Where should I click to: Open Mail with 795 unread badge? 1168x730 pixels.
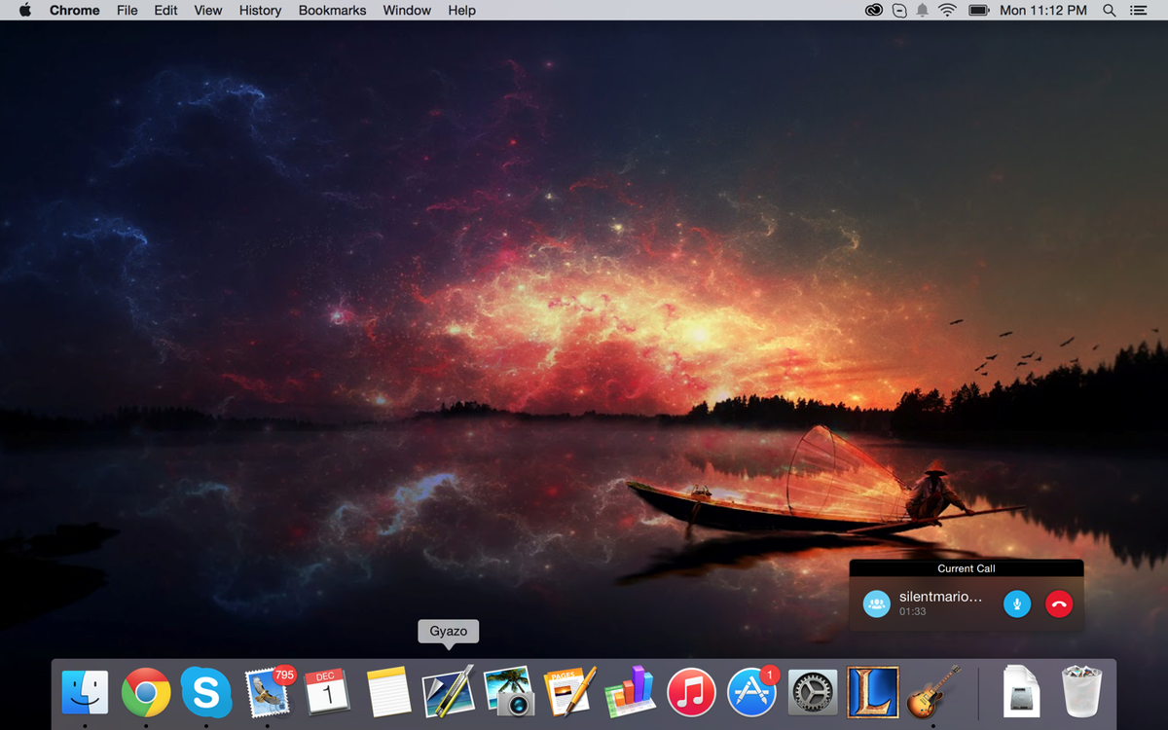(x=268, y=692)
